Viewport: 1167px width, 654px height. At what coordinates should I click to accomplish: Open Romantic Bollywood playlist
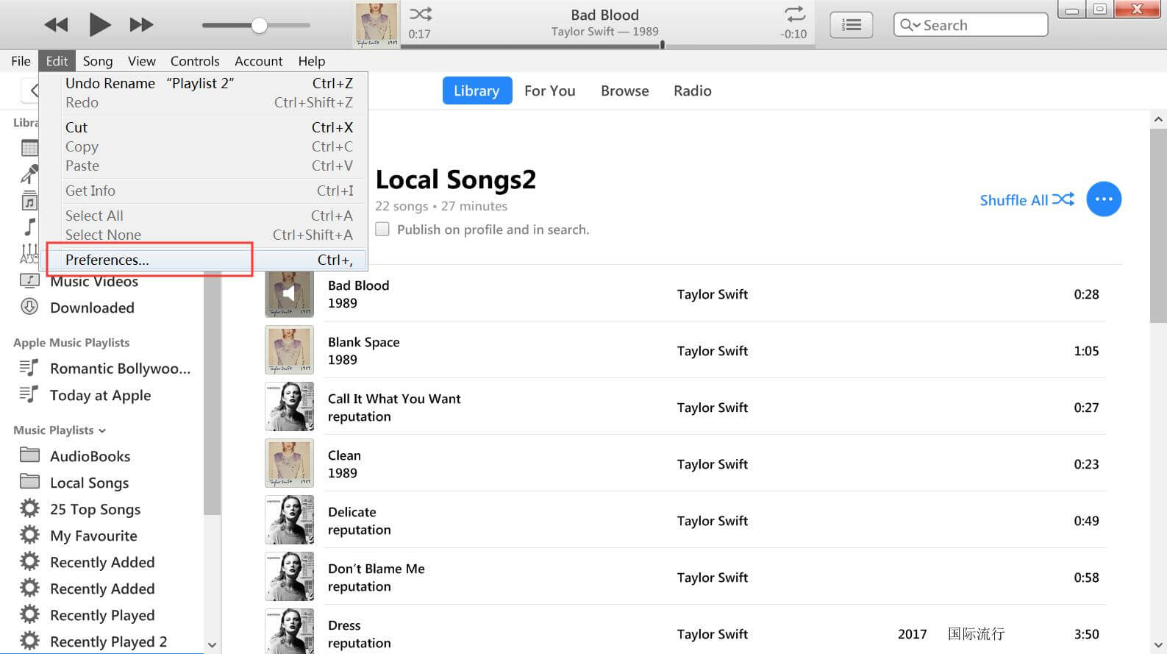pyautogui.click(x=120, y=369)
